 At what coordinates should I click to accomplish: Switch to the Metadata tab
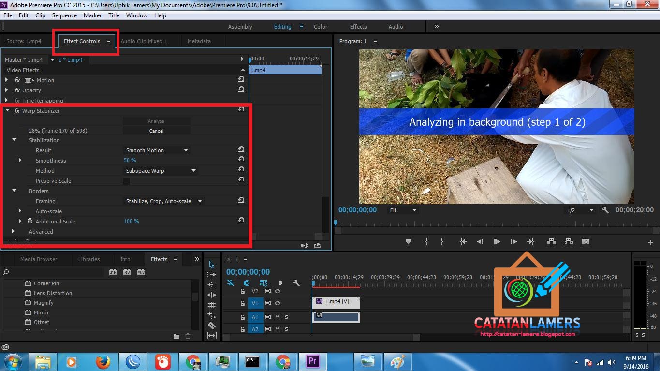tap(199, 41)
